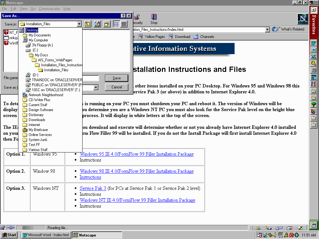Click the Stop traffic light icon
Image resolution: width=319 pixels, height=239 pixels.
(x=154, y=17)
